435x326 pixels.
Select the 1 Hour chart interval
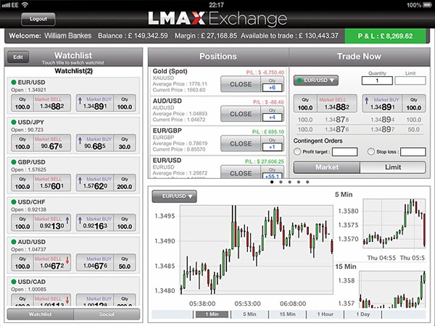click(325, 314)
